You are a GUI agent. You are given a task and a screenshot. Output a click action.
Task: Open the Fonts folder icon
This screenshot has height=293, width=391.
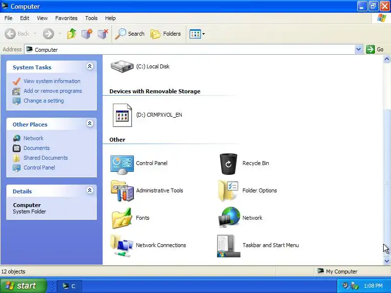pyautogui.click(x=122, y=218)
